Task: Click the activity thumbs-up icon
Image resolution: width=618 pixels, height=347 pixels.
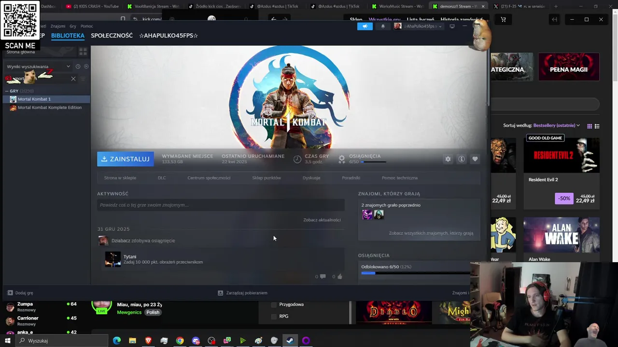Action: coord(340,277)
